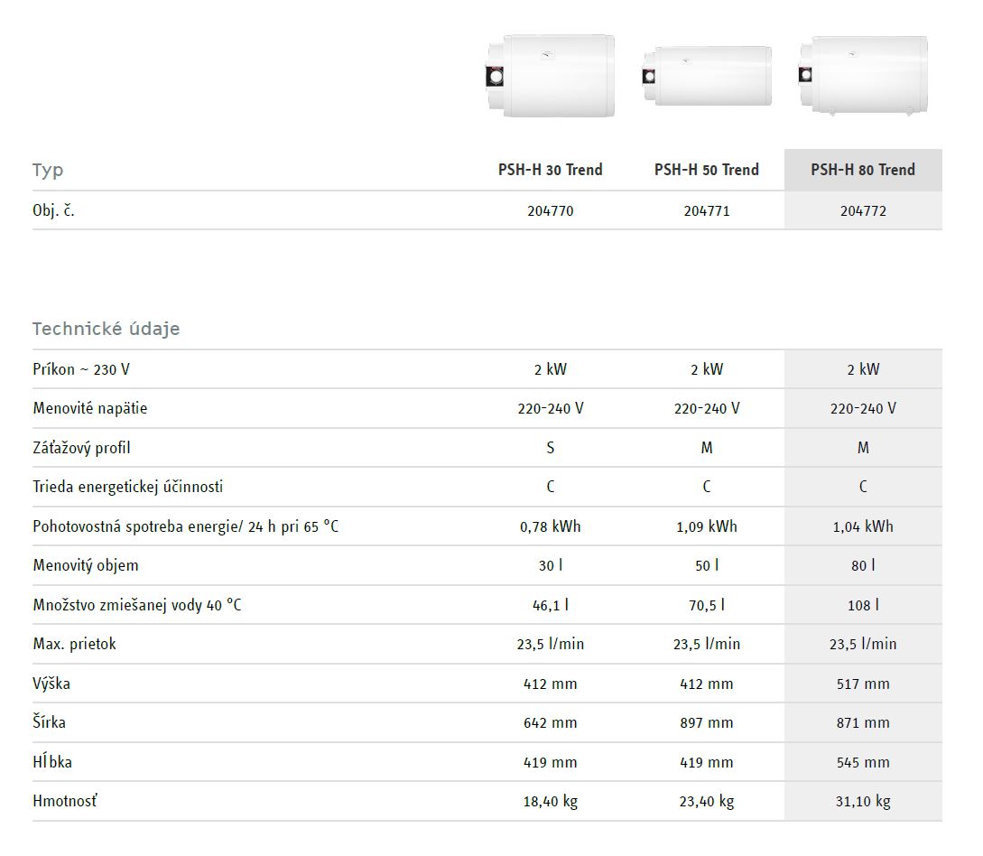Click the 108 l mixed water value
The width and height of the screenshot is (983, 856).
coord(863,605)
